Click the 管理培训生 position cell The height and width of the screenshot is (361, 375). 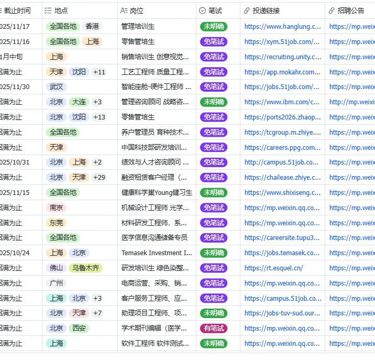(157, 26)
